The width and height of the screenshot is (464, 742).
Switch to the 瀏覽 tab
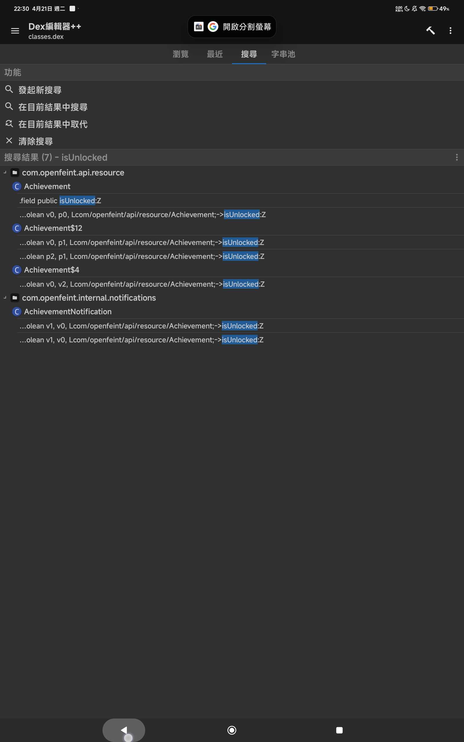coord(180,54)
